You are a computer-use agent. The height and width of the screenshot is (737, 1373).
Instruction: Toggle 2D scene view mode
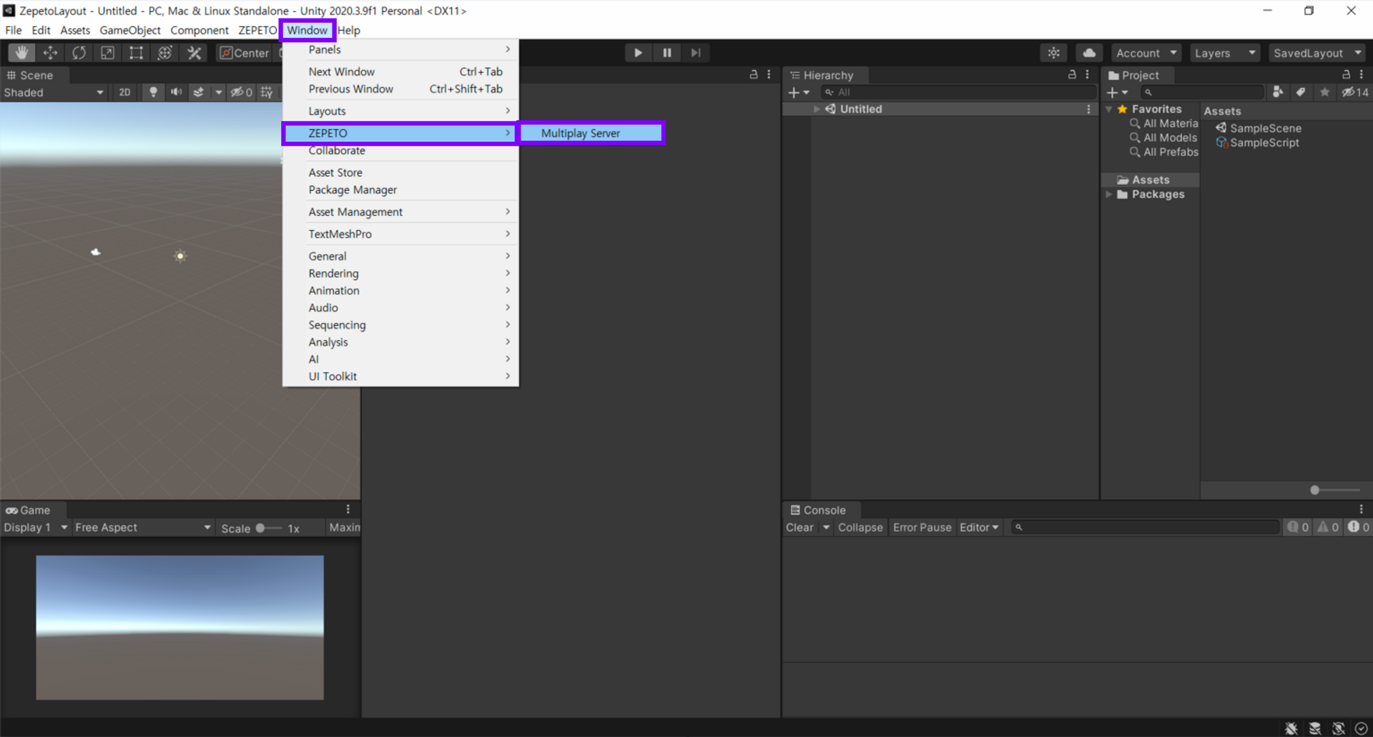coord(124,92)
